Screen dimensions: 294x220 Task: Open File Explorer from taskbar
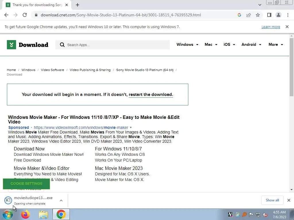coord(43,215)
